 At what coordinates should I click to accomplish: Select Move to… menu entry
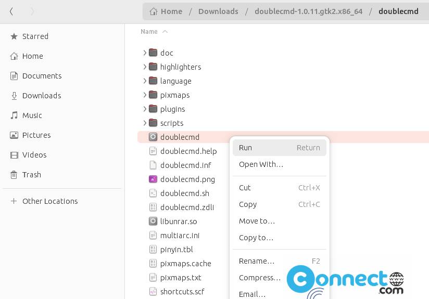click(280, 221)
